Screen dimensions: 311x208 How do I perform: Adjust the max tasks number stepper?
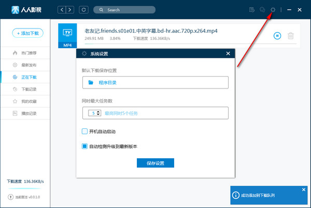coord(98,113)
